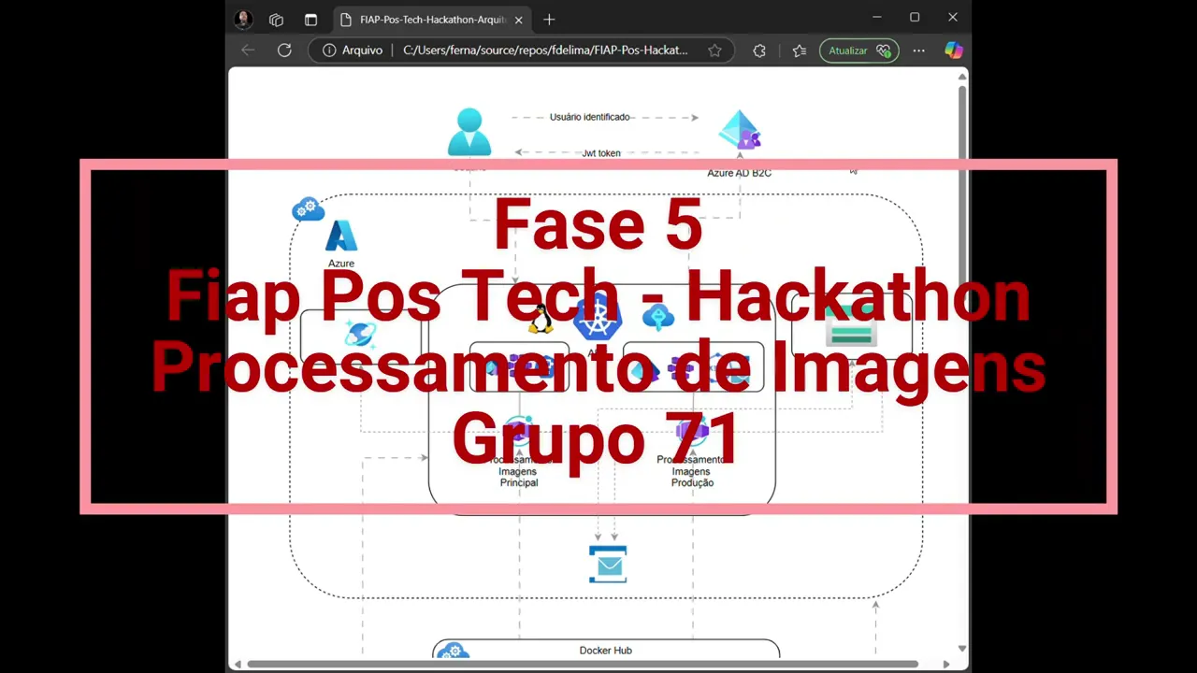Viewport: 1197px width, 673px height.
Task: Click the horizontal scrollbar right arrow
Action: [x=946, y=665]
